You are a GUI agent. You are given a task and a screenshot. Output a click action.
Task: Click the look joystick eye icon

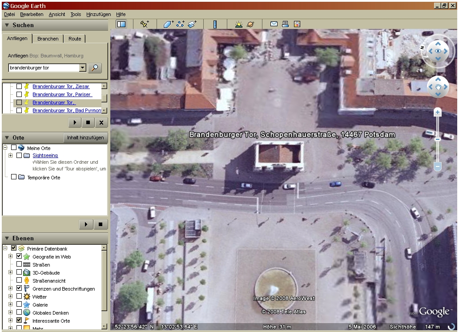click(x=438, y=51)
